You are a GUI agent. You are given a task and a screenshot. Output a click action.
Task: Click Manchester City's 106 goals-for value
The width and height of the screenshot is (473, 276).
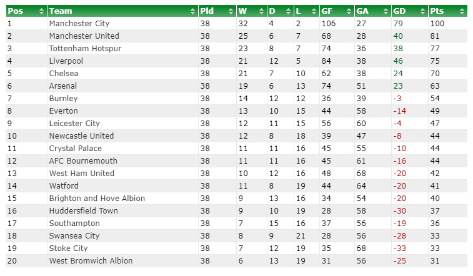[x=328, y=24]
